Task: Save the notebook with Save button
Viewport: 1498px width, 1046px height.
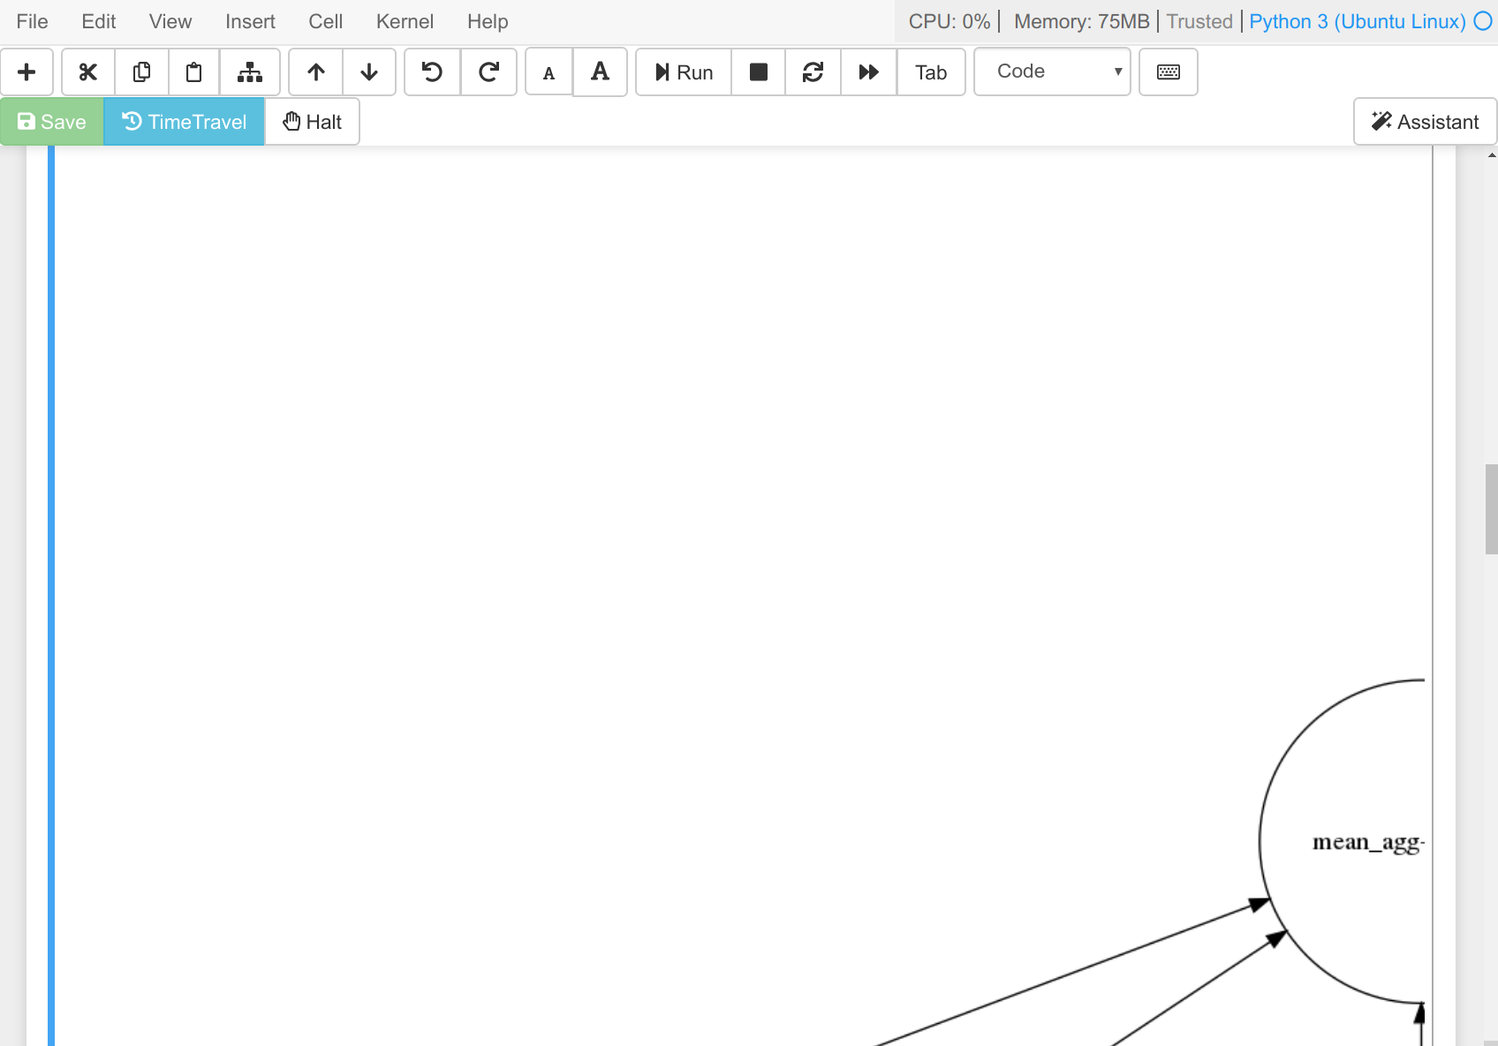Action: 50,121
